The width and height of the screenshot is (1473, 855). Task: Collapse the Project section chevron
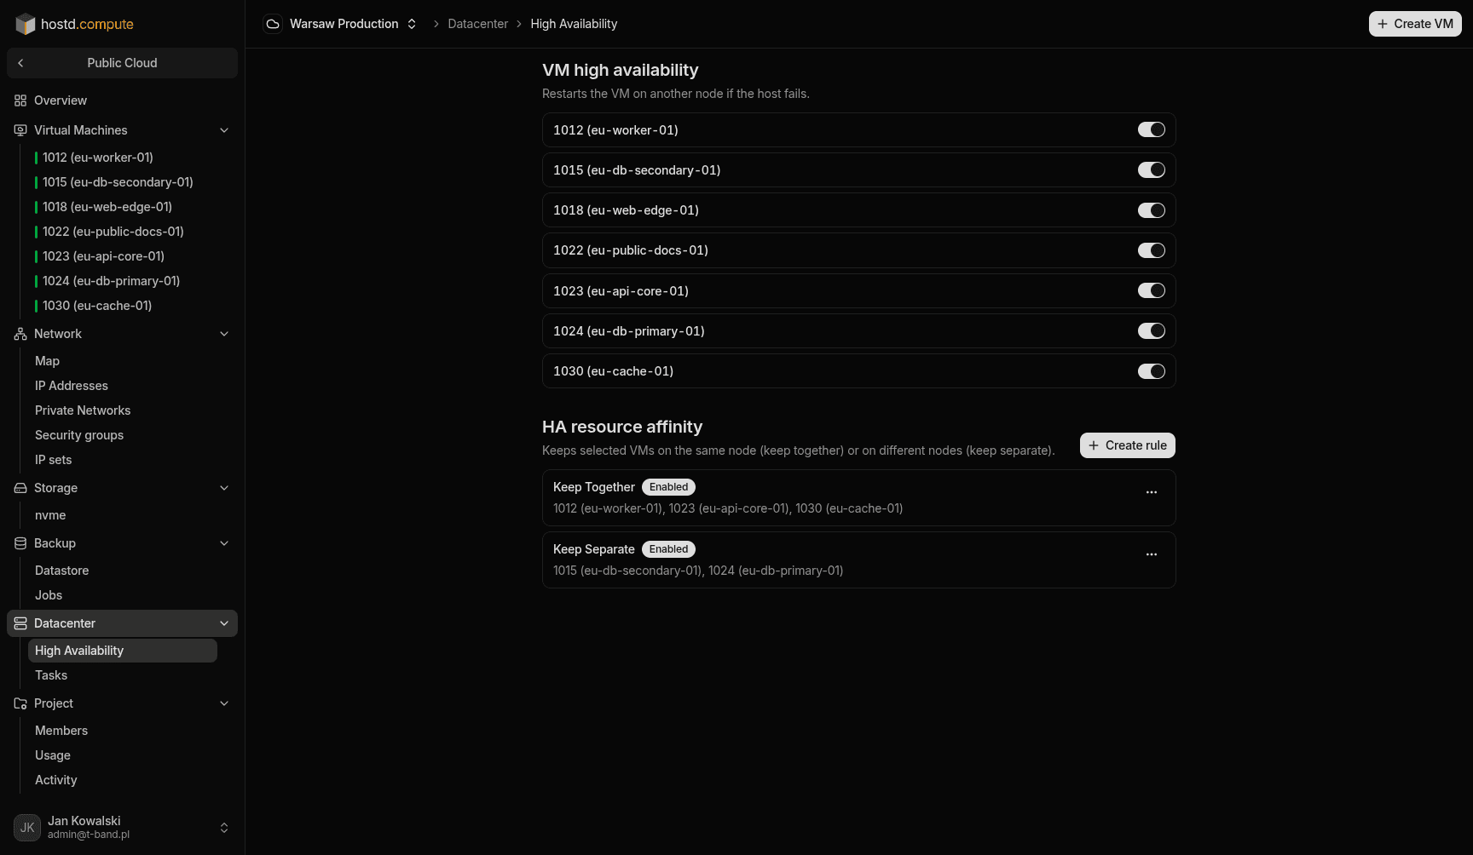pos(224,703)
